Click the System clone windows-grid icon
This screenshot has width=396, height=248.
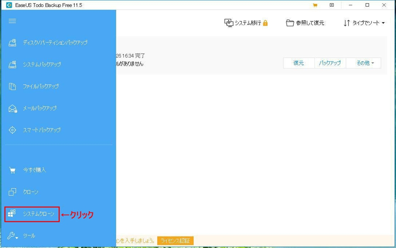(x=12, y=214)
